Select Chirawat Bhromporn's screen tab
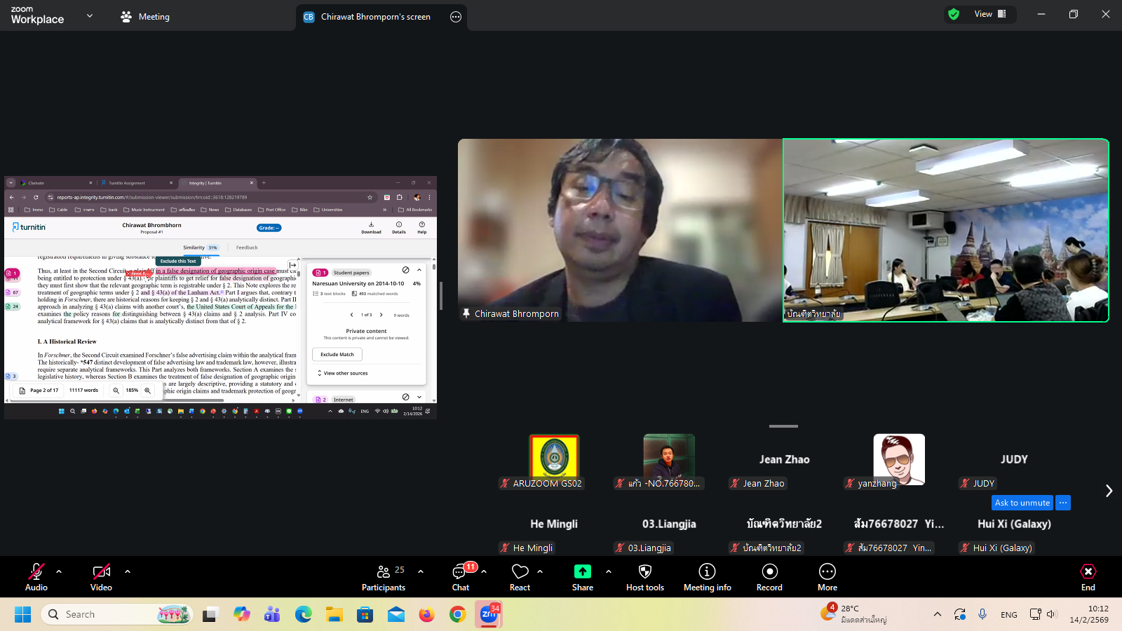This screenshot has height=631, width=1122. click(x=375, y=17)
